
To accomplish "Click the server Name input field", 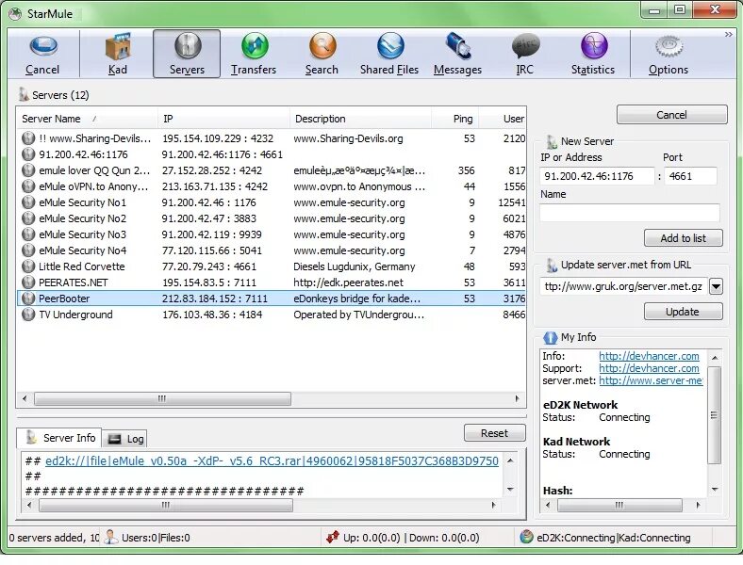I will (x=629, y=213).
